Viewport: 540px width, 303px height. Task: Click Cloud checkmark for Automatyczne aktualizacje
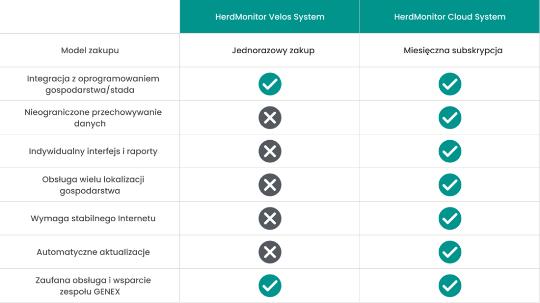tap(450, 252)
